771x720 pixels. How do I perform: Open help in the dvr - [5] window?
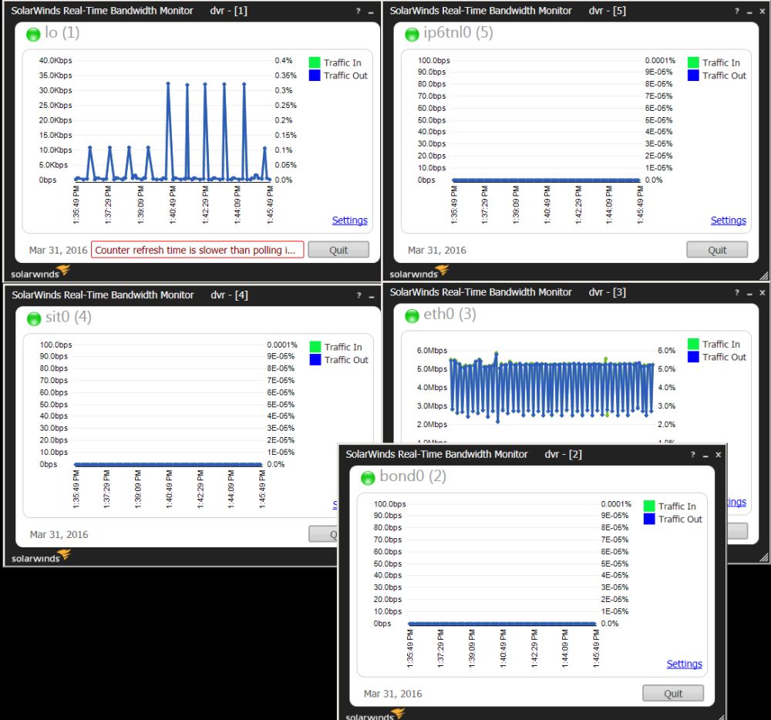[x=736, y=12]
